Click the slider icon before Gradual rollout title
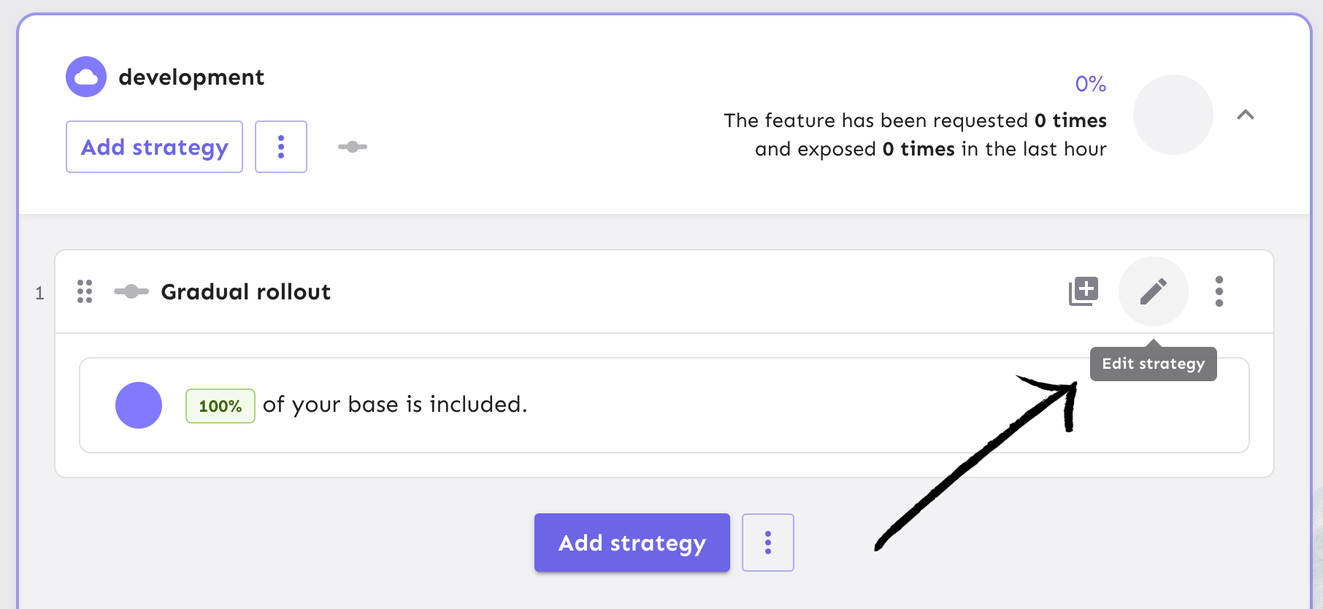 (x=131, y=291)
